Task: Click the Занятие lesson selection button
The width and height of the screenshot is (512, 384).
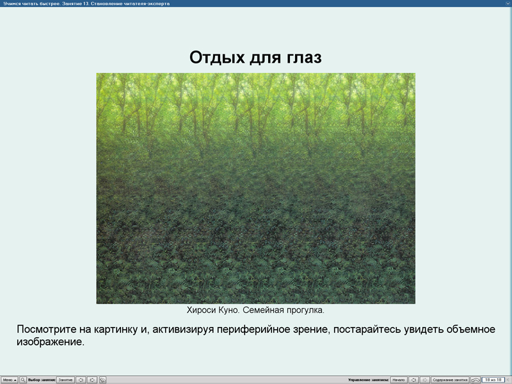Action: 65,380
